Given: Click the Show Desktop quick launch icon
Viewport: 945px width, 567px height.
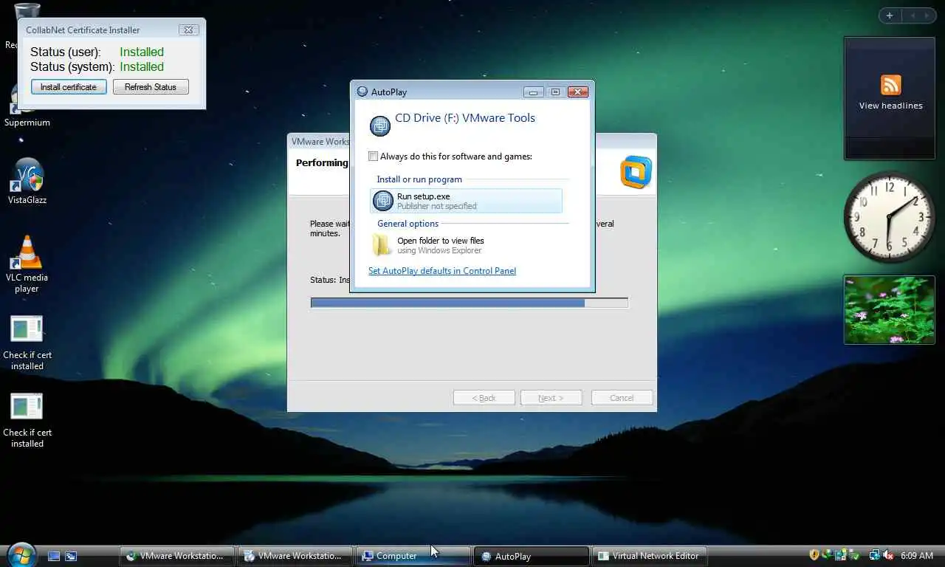Looking at the screenshot, I should [54, 556].
